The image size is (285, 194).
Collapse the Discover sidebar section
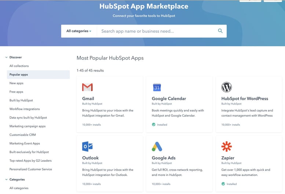tap(6, 58)
